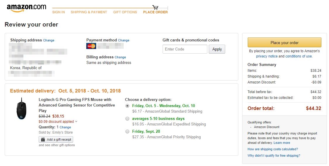This screenshot has height=166, width=329.
Task: Choose AmazonGlobal Expedited Shipping option
Action: point(127,118)
